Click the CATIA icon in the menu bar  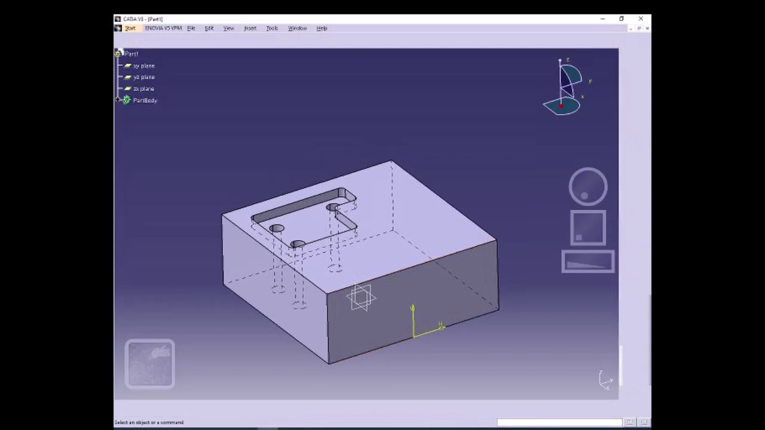118,28
